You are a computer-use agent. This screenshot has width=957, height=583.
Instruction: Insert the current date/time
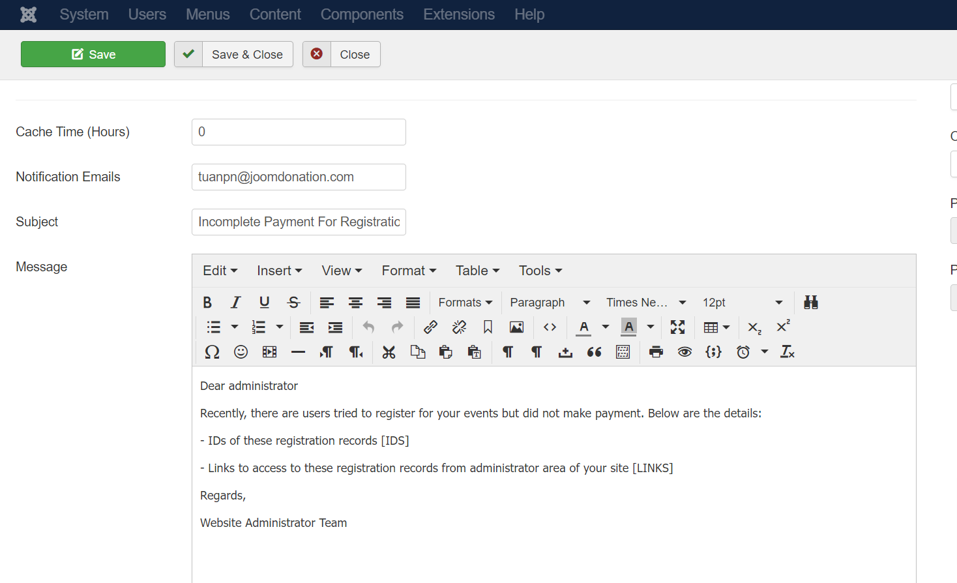coord(743,352)
